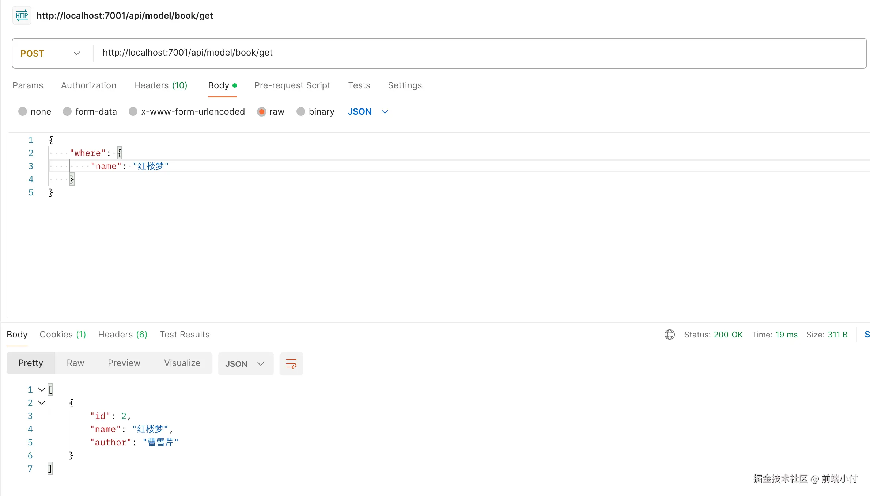Switch response view to Raw
Viewport: 870px width, 496px height.
(x=75, y=363)
